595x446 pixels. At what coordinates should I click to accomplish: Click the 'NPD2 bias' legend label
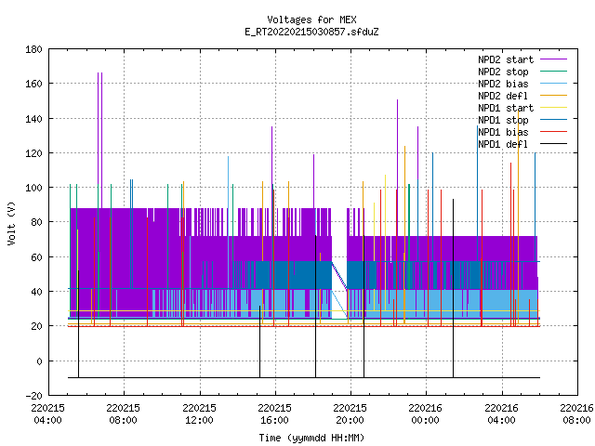pyautogui.click(x=503, y=84)
